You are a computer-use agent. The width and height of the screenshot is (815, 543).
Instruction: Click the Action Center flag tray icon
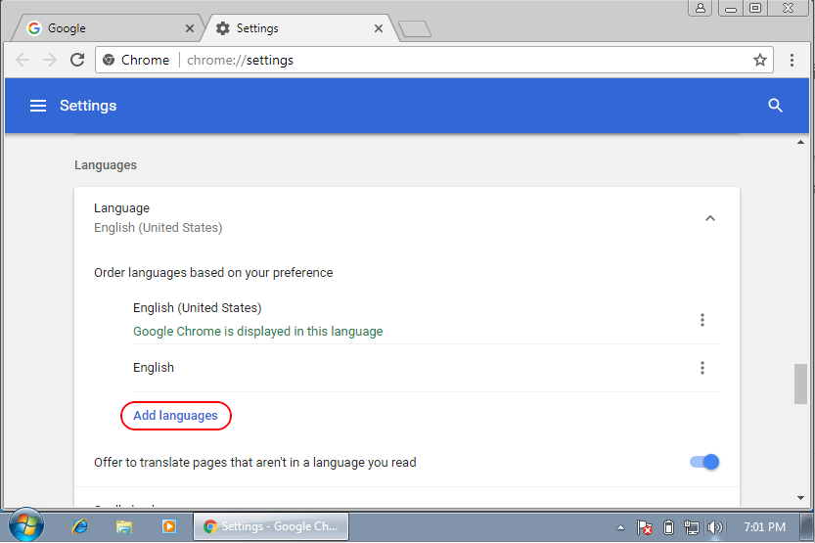[x=645, y=527]
